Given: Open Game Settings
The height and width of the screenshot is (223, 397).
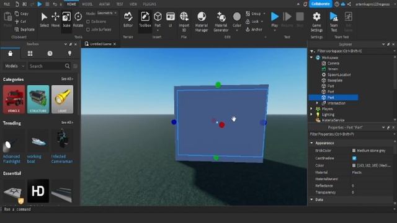Looking at the screenshot, I should click(316, 22).
